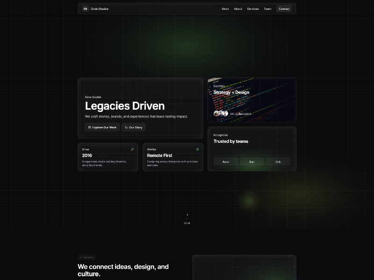Screen dimensions: 374x280
Task: Click the Contact button in the navbar
Action: pos(284,8)
